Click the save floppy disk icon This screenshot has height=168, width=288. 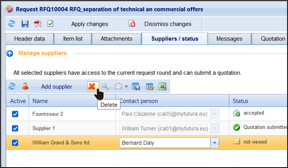25,24
